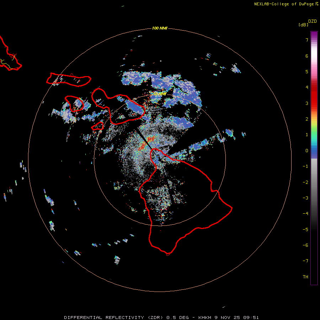
Task: Click the -1 value on the color scale
Action: click(305, 166)
